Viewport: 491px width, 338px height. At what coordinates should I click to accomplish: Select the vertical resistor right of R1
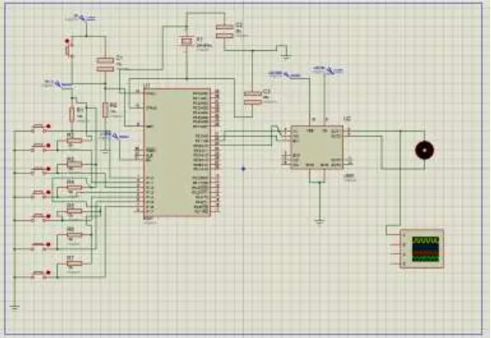[105, 110]
